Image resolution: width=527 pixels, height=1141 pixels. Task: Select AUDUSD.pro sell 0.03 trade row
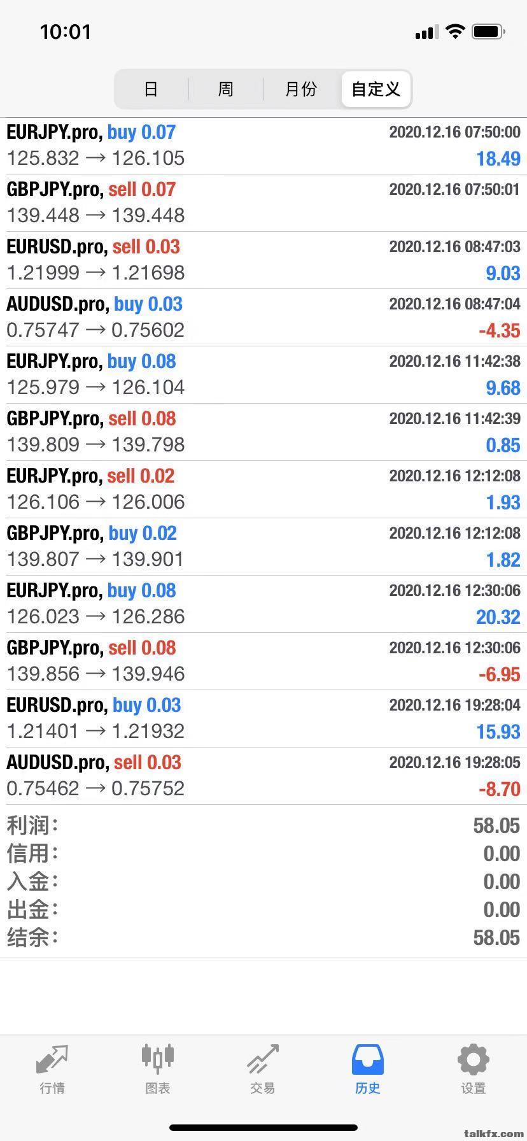click(263, 776)
